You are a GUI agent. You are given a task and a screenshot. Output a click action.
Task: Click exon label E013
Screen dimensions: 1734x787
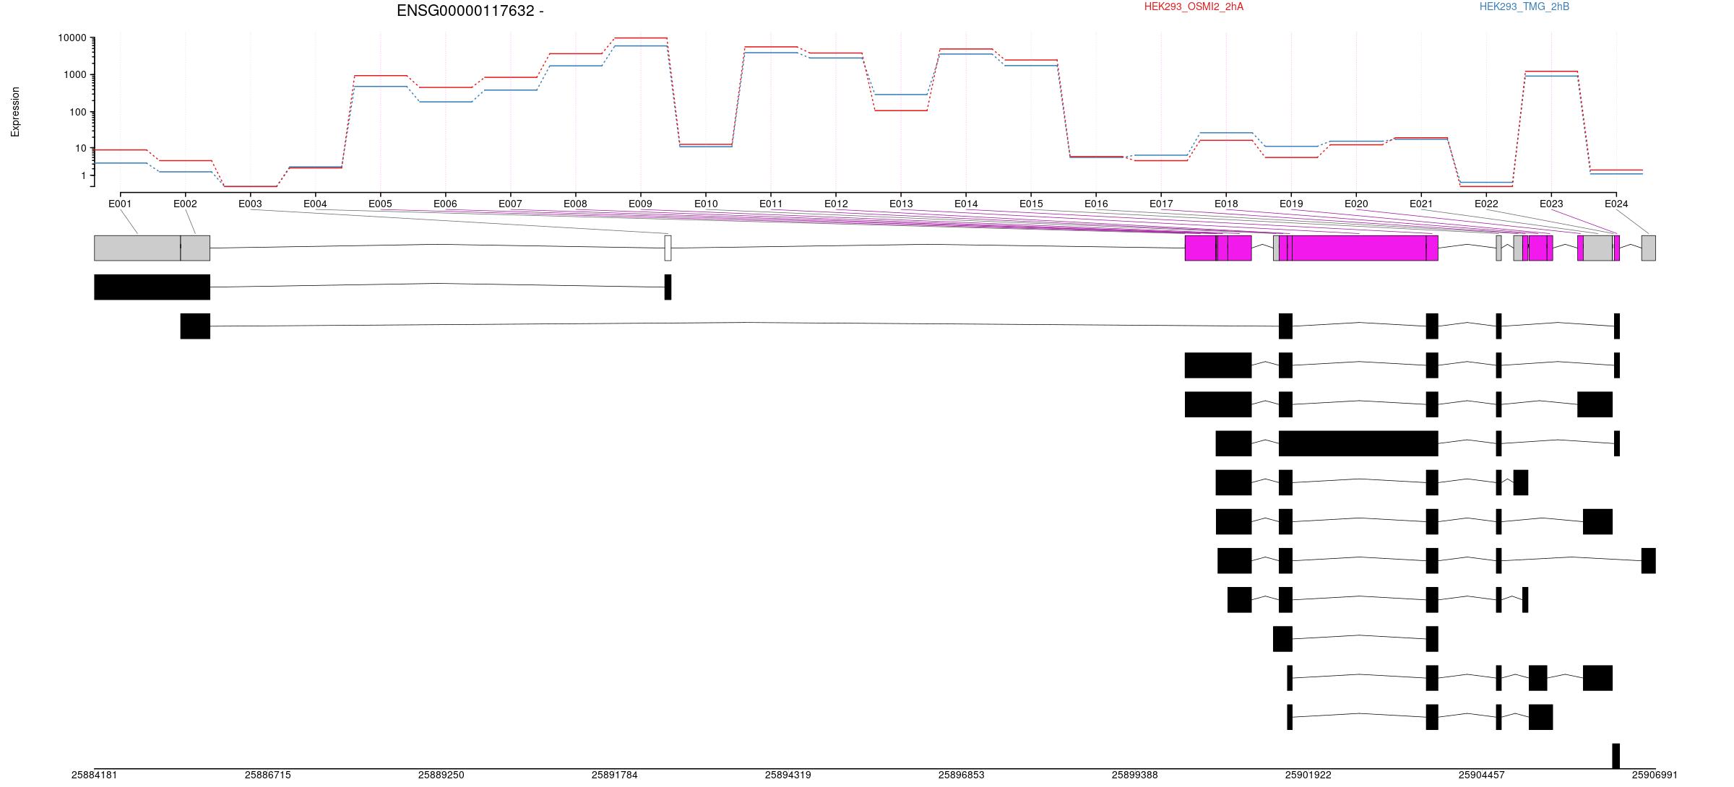tap(901, 204)
